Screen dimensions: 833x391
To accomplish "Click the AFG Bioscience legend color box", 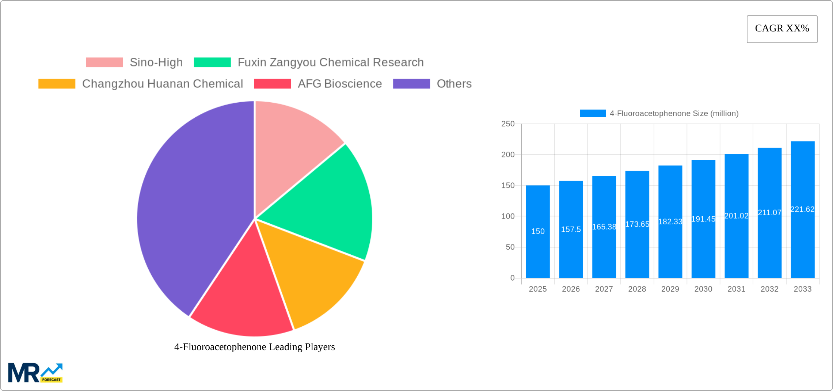I will click(273, 84).
